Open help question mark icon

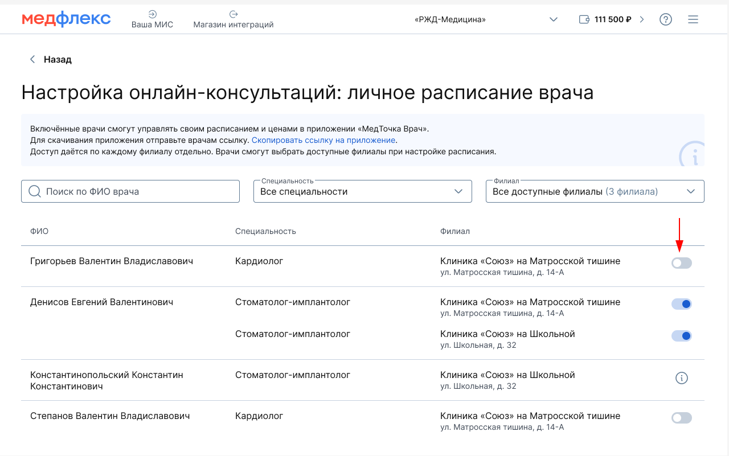coord(666,19)
